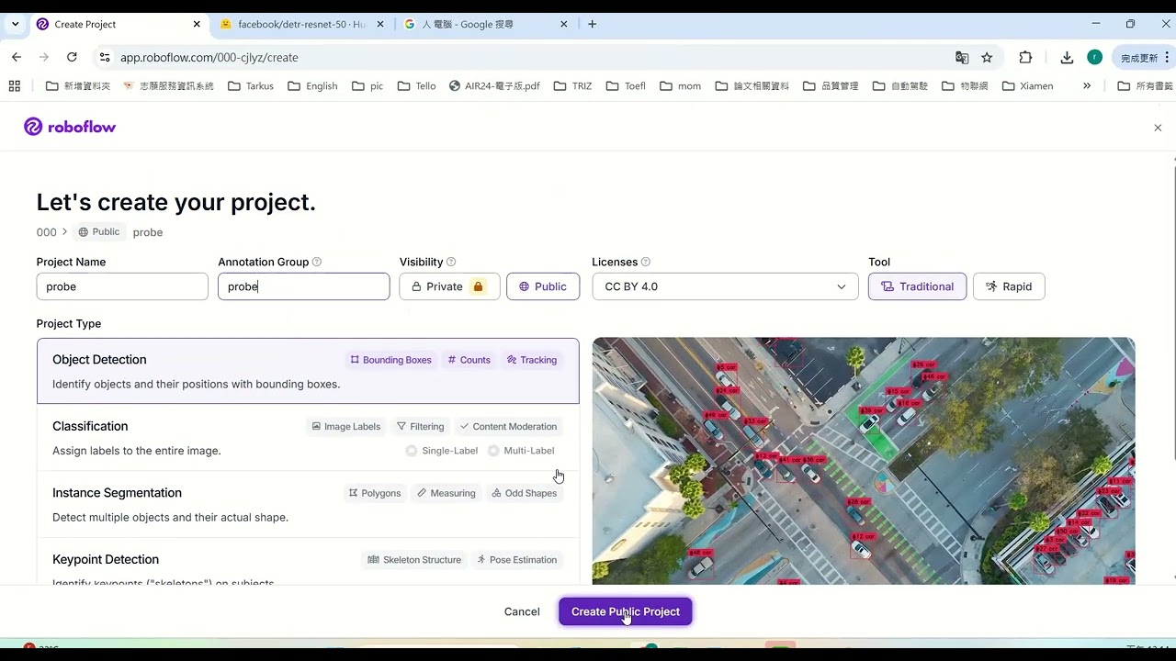1176x661 pixels.
Task: Click the Cancel button
Action: tap(522, 611)
